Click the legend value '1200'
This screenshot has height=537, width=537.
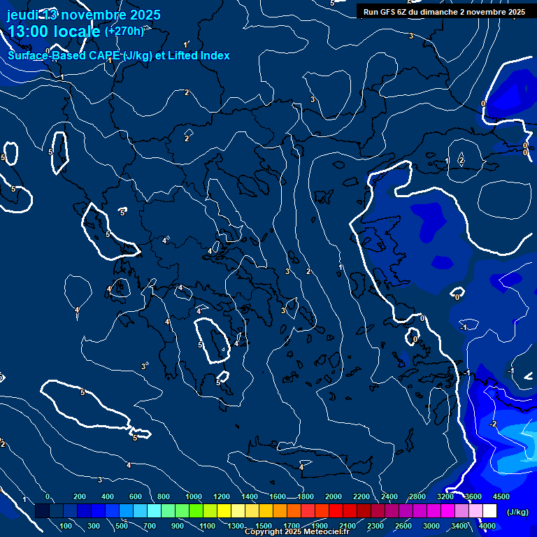[x=222, y=496]
